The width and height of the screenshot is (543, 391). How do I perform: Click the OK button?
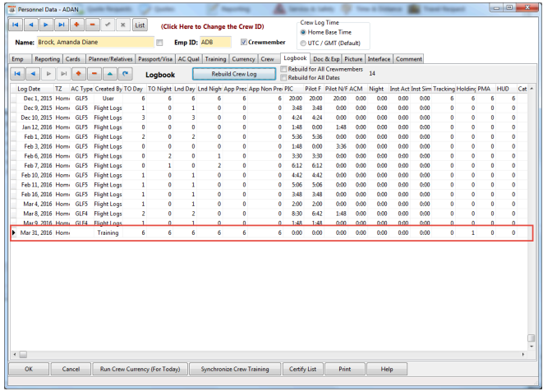pos(29,369)
